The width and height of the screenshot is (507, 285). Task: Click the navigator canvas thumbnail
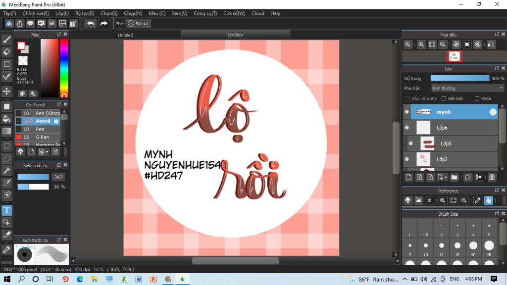point(455,56)
